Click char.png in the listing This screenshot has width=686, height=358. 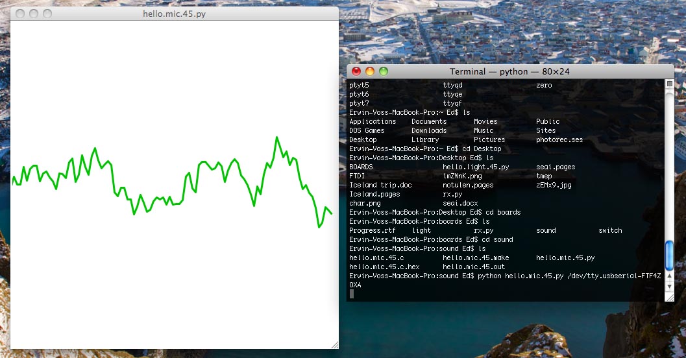(x=365, y=204)
